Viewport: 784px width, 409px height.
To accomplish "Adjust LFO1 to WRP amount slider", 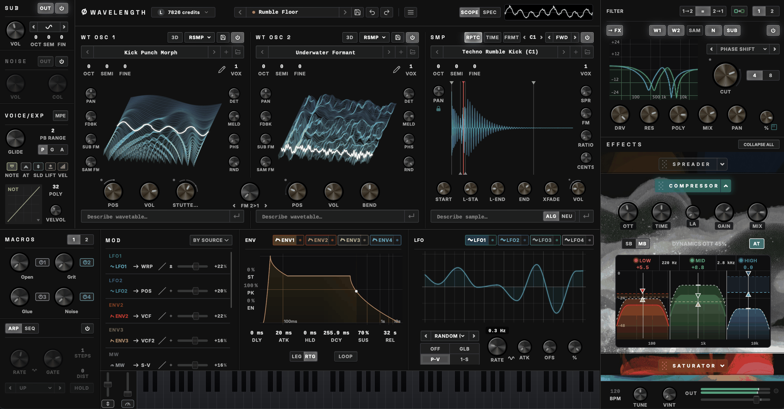I will tap(192, 266).
